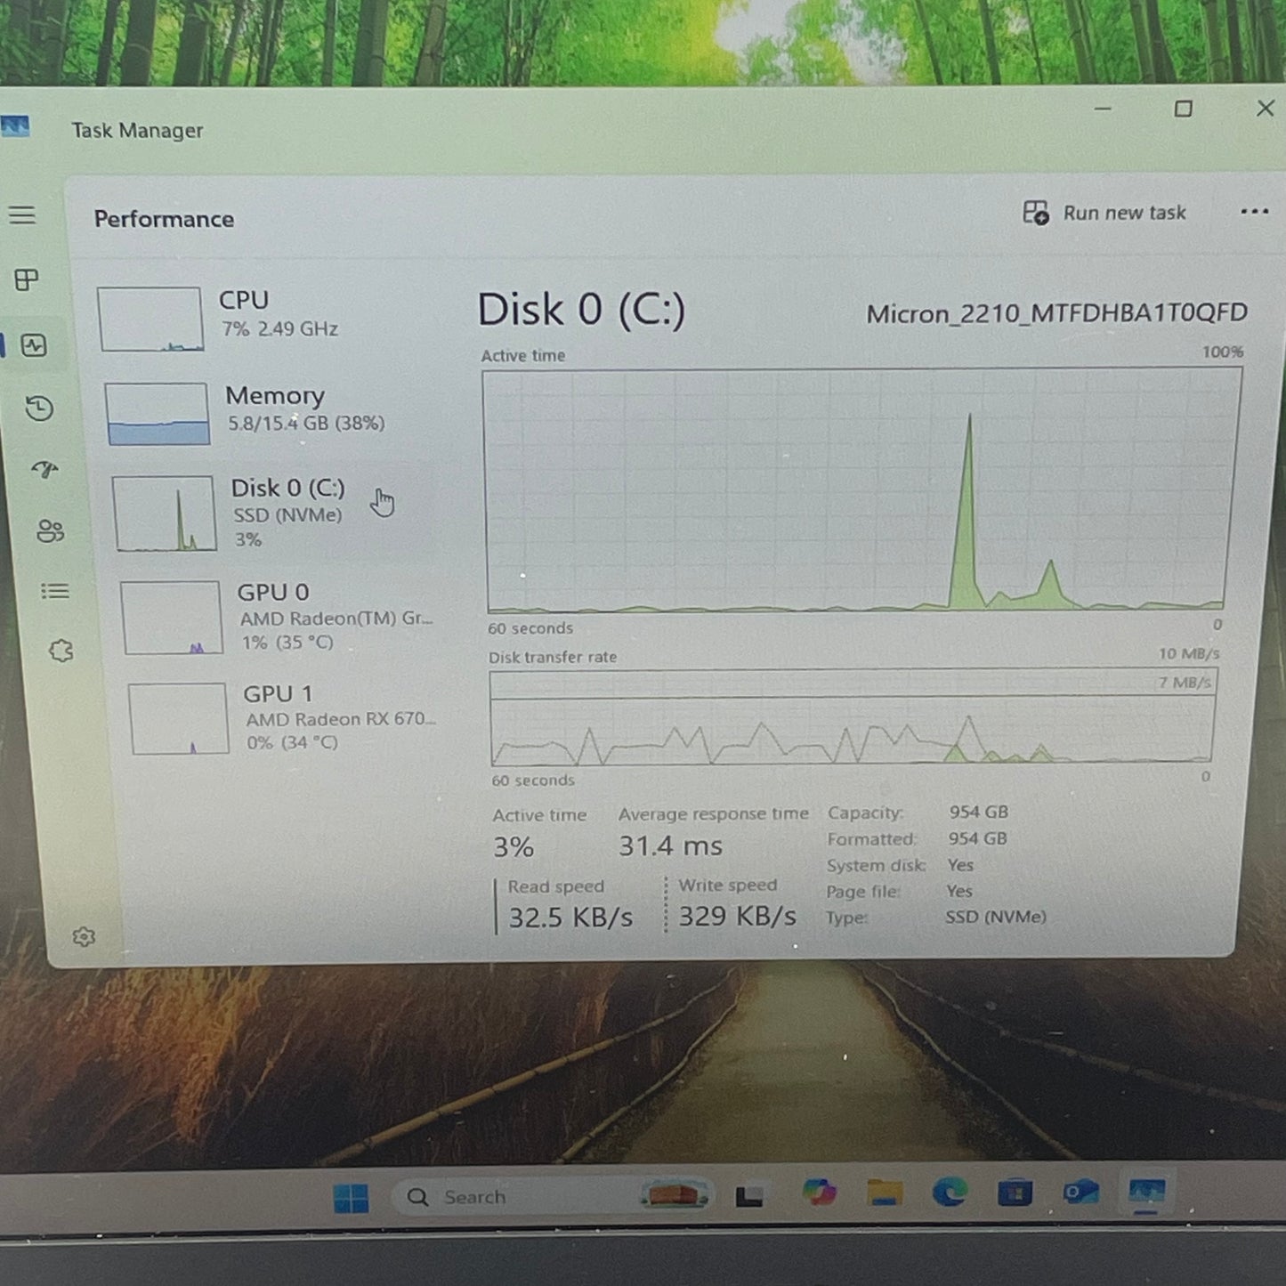
Task: Open the Services puzzle icon
Action: point(61,651)
